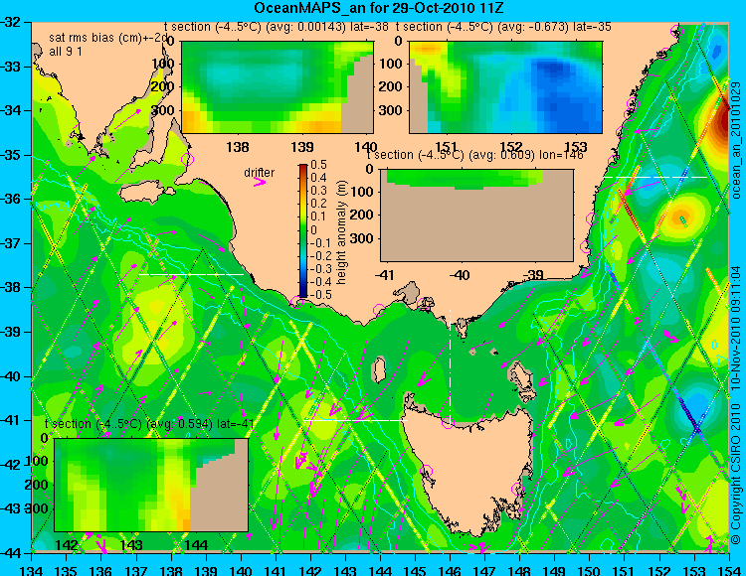The width and height of the screenshot is (746, 576).
Task: Click the 139 tick of the lat=-38 inset
Action: (x=302, y=147)
